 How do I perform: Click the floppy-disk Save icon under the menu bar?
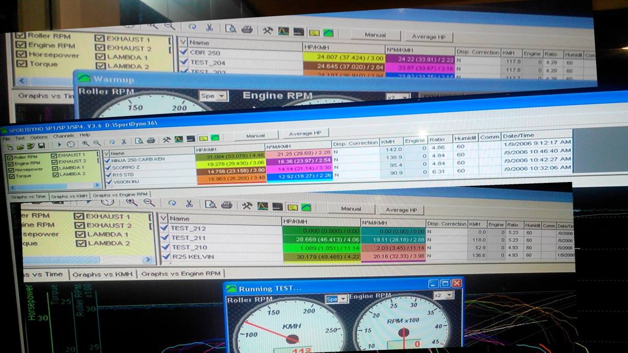[x=41, y=145]
